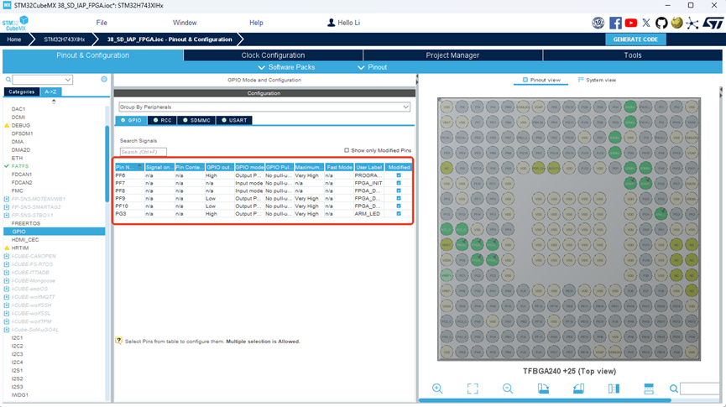Open the Facebook link icon
The width and height of the screenshot is (726, 407).
[615, 23]
